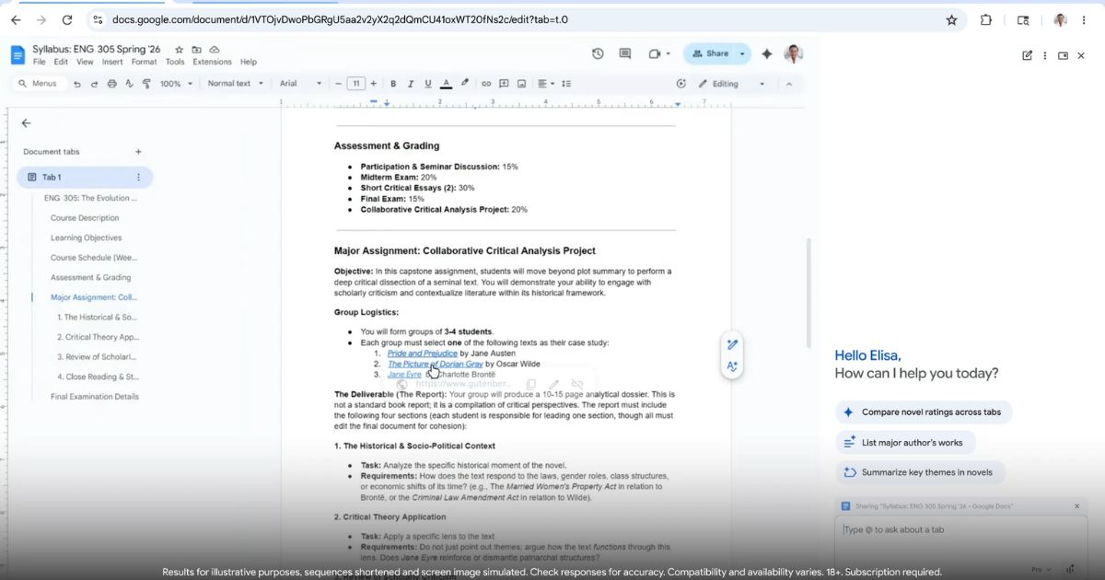This screenshot has height=580, width=1105.
Task: Star the syllabus document
Action: point(180,50)
